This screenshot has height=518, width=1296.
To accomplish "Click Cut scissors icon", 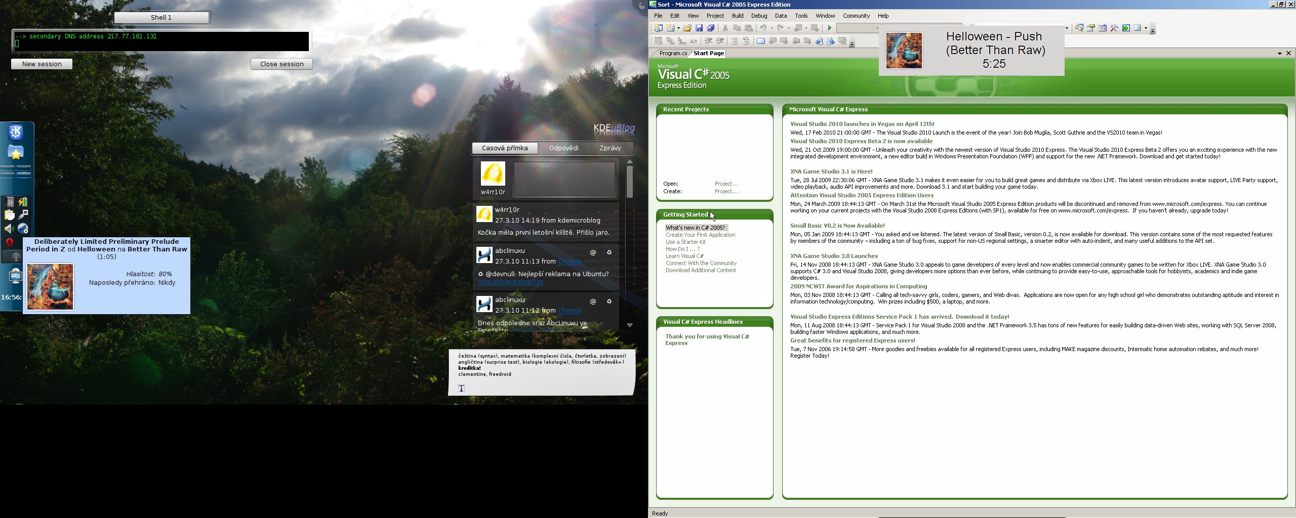I will (725, 28).
